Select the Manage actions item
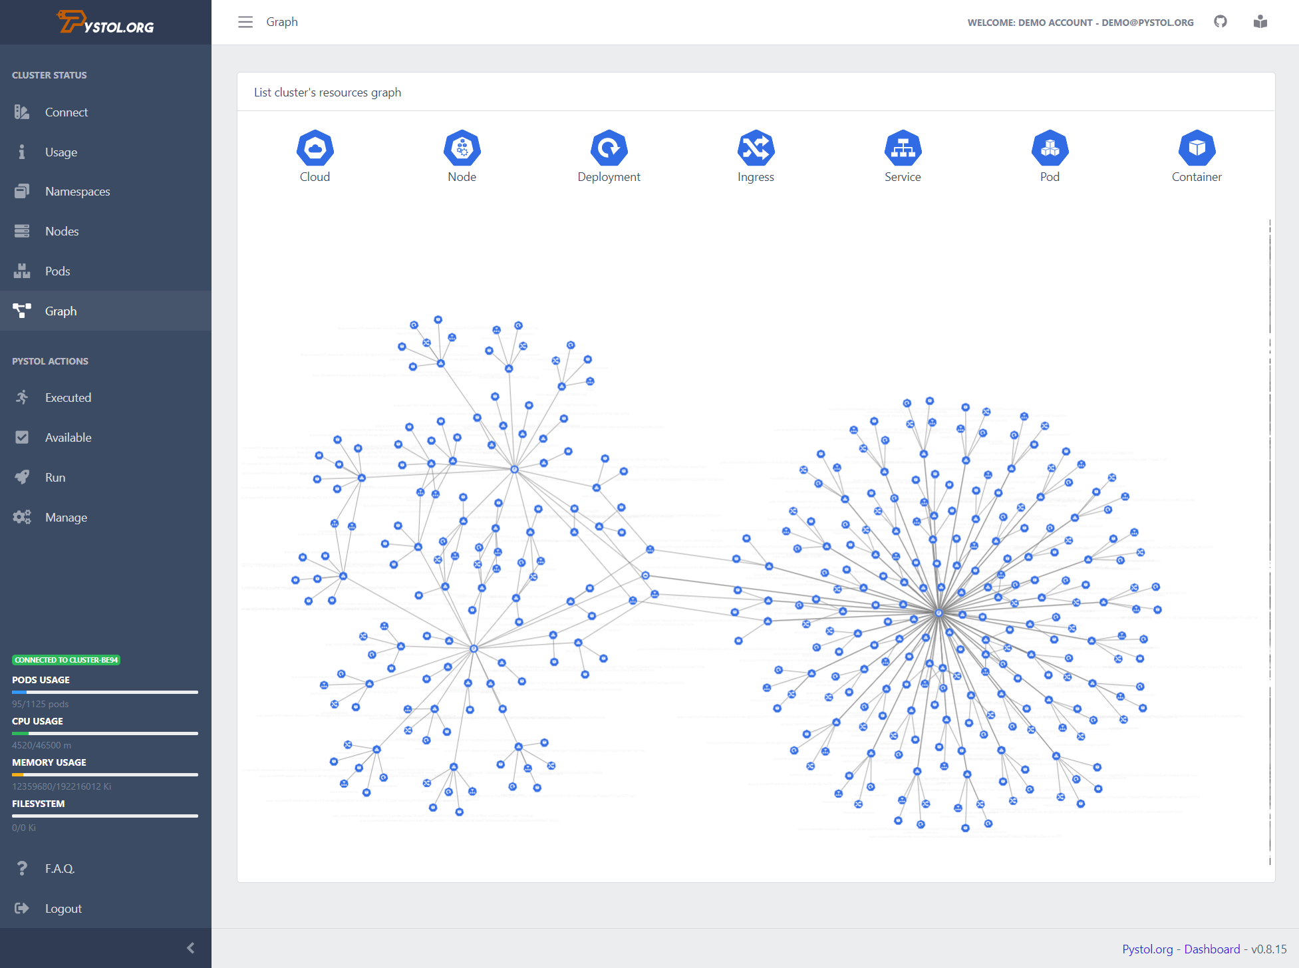This screenshot has height=968, width=1299. pyautogui.click(x=66, y=518)
